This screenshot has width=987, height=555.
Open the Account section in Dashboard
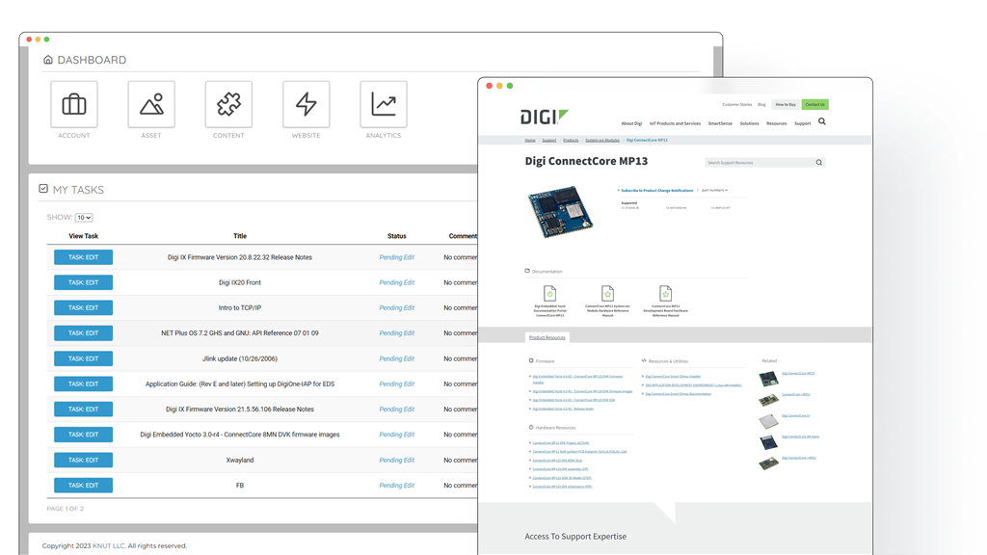[74, 104]
